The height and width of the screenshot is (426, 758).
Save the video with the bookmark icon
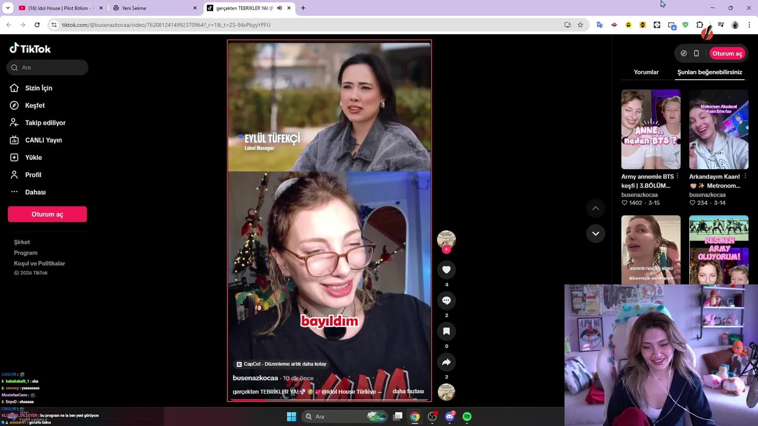pos(447,331)
